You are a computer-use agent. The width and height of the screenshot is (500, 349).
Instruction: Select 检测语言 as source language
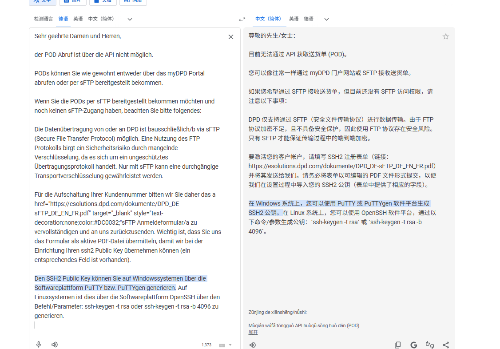[x=44, y=19]
